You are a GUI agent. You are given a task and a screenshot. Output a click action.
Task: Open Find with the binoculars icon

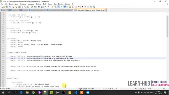[x=39, y=7]
